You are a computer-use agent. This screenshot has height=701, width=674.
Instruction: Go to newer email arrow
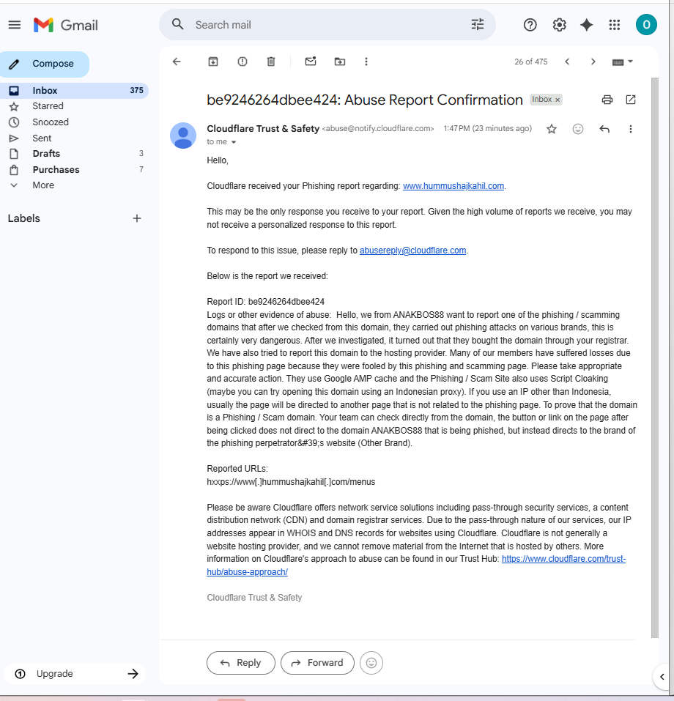coord(567,62)
